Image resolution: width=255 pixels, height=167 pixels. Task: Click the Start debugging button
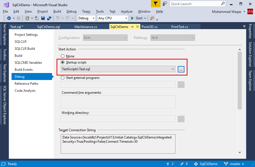tap(137, 18)
